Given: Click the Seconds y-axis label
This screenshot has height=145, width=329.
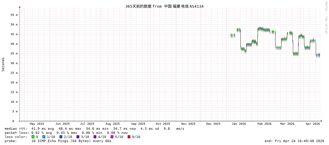Looking at the screenshot, I should [3, 64].
